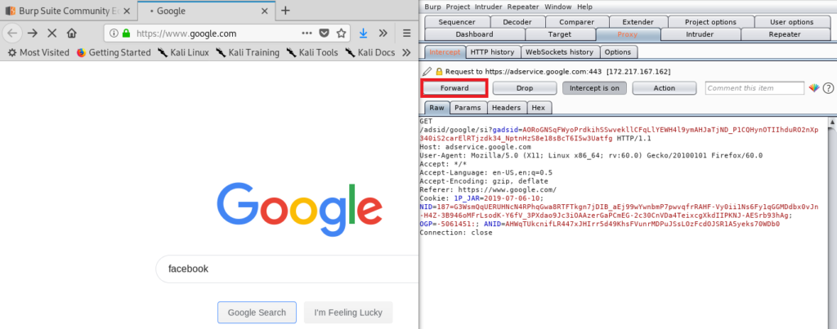Click the browser forward arrow

[x=33, y=33]
